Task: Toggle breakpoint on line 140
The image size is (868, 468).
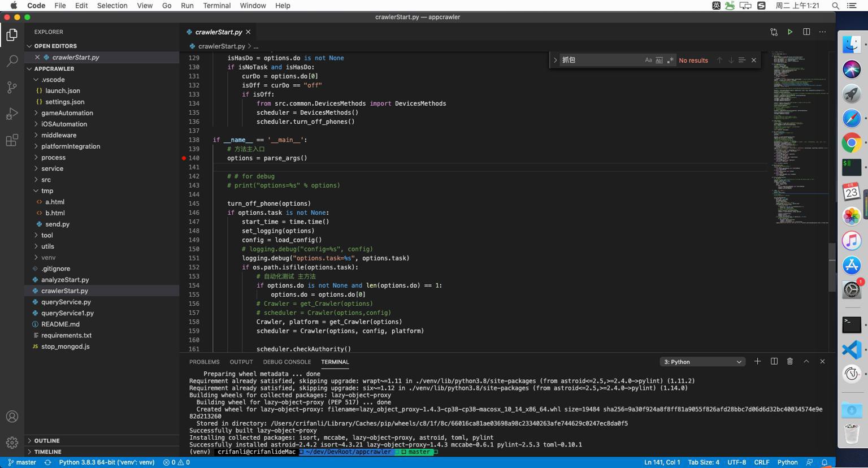Action: pyautogui.click(x=184, y=158)
